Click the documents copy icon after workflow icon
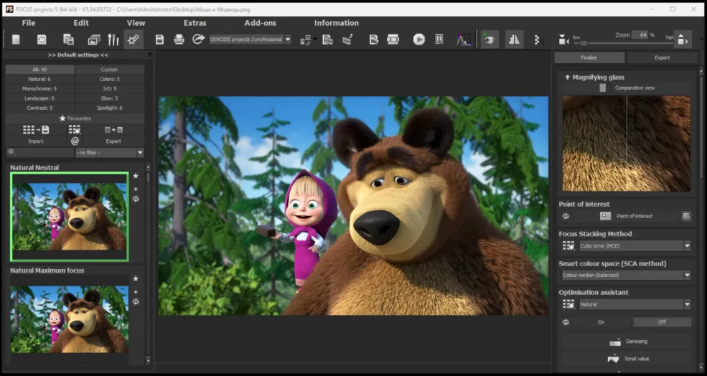The width and height of the screenshot is (707, 376). pos(328,39)
